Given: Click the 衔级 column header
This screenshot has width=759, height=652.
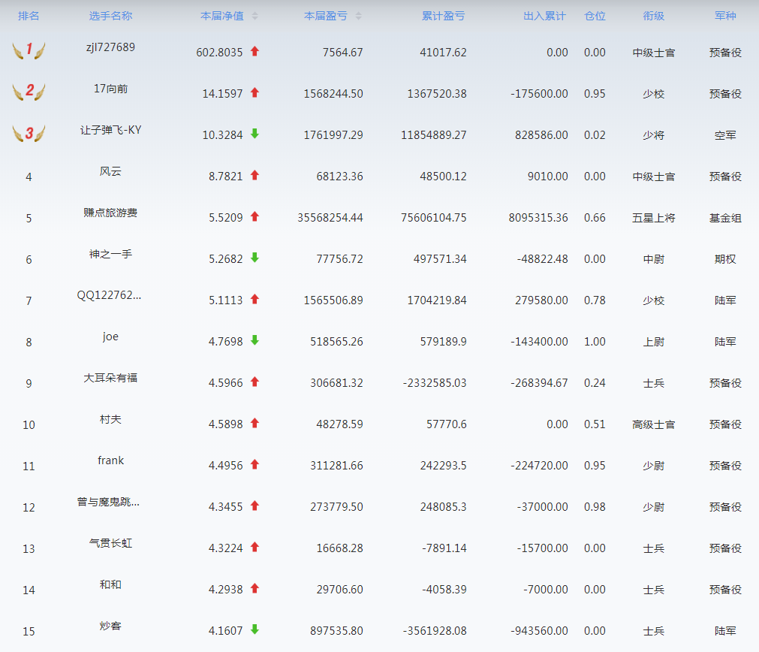Looking at the screenshot, I should tap(653, 16).
